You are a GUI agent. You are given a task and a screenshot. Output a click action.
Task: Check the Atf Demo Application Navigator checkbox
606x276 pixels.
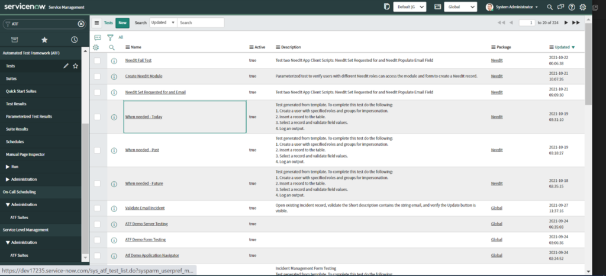click(x=97, y=255)
